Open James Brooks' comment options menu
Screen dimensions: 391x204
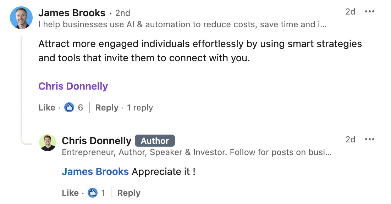tap(370, 11)
